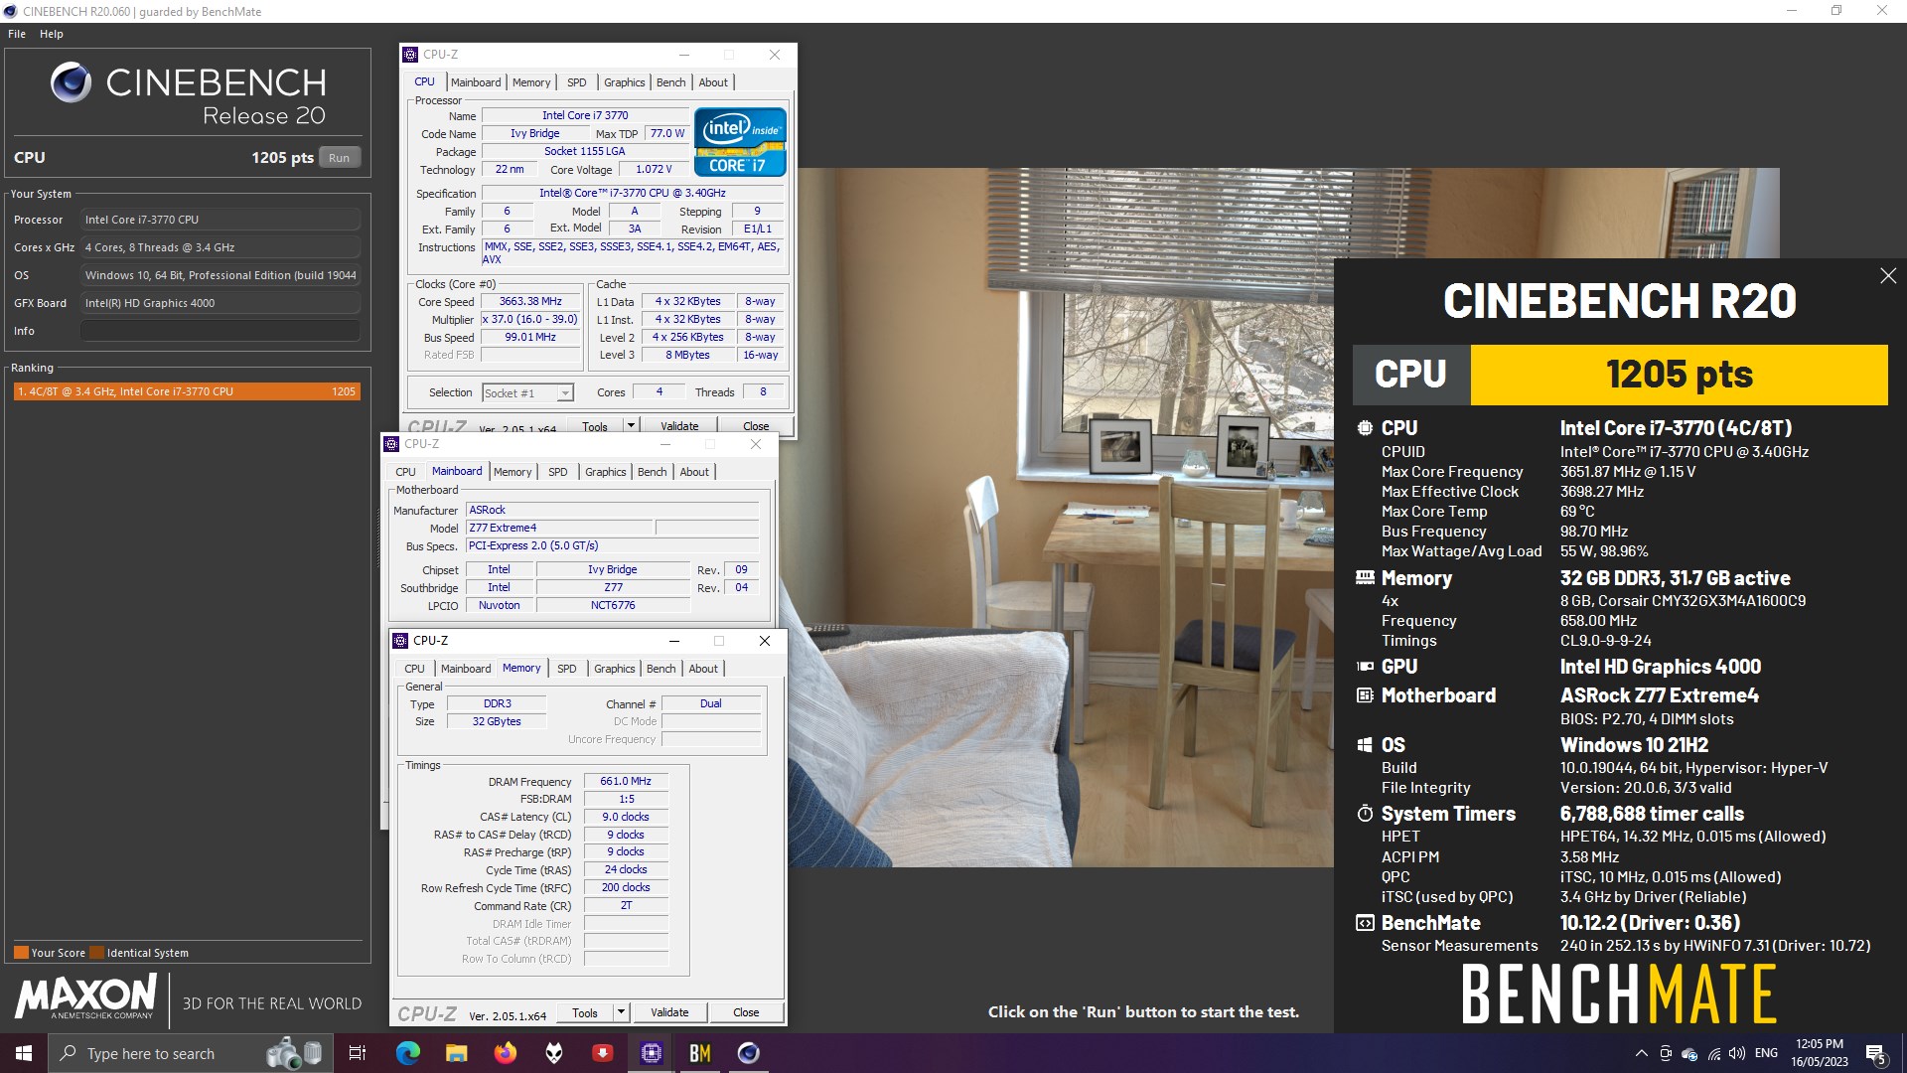Close the BenchMate result overlay
Viewport: 1907px width, 1073px height.
1888,276
